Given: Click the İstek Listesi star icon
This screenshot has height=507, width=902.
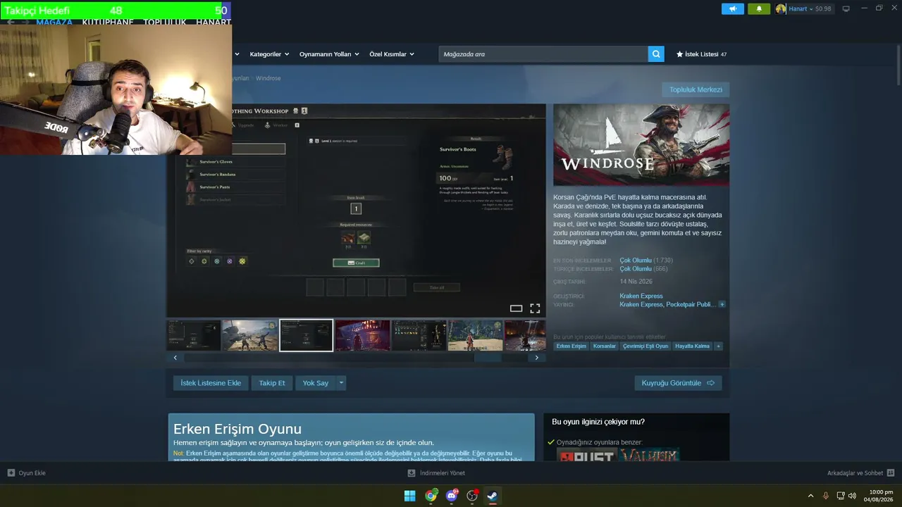Looking at the screenshot, I should pos(679,54).
